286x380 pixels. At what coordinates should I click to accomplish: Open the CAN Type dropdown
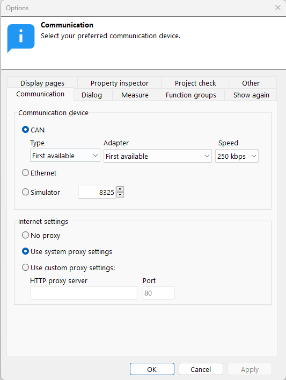65,156
